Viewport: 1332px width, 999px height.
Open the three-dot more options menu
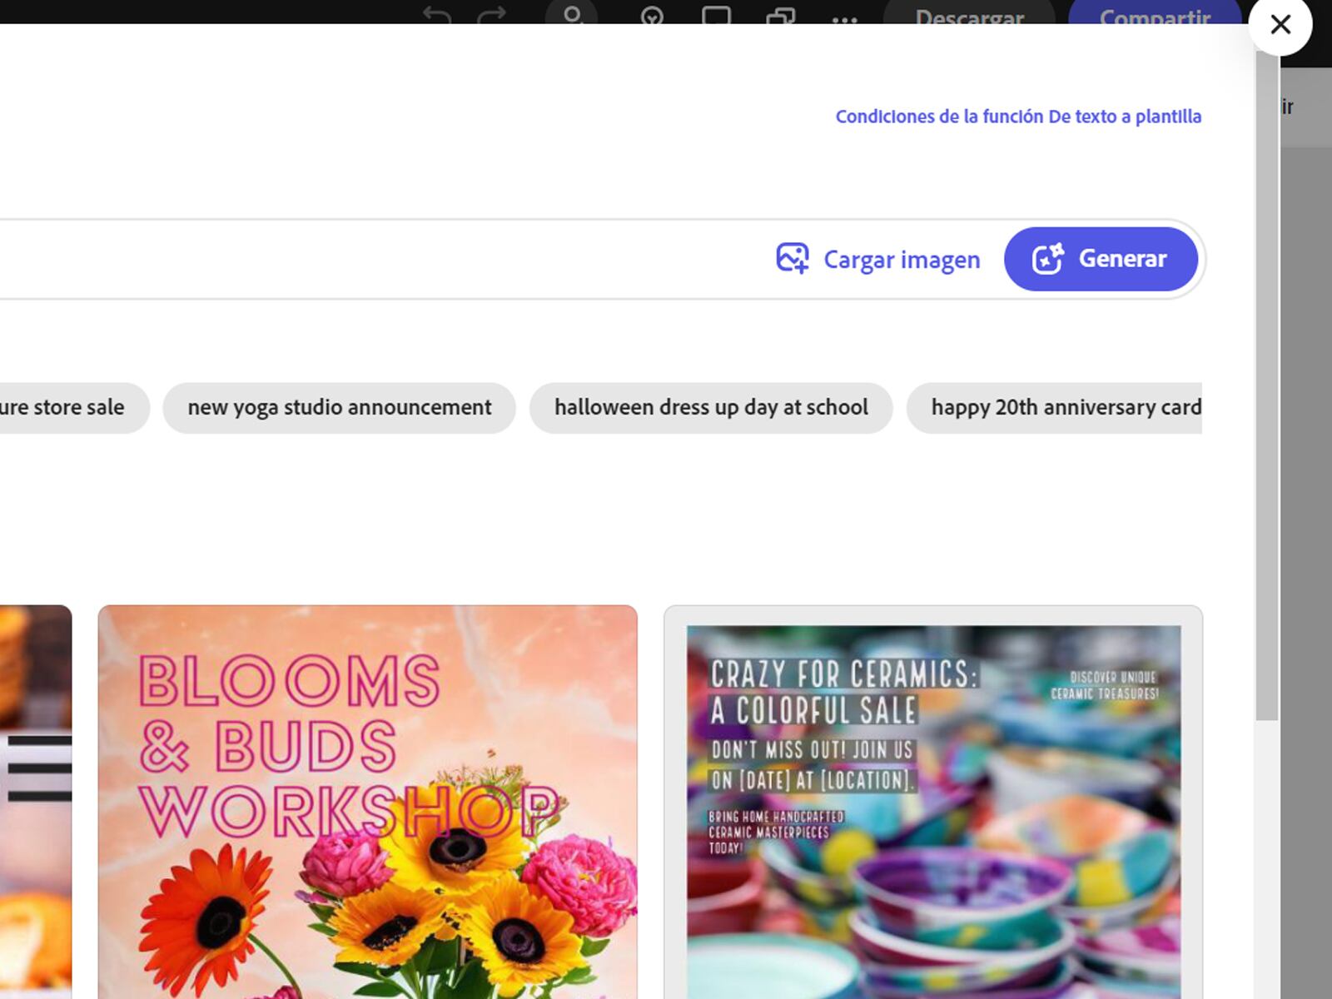(x=844, y=18)
